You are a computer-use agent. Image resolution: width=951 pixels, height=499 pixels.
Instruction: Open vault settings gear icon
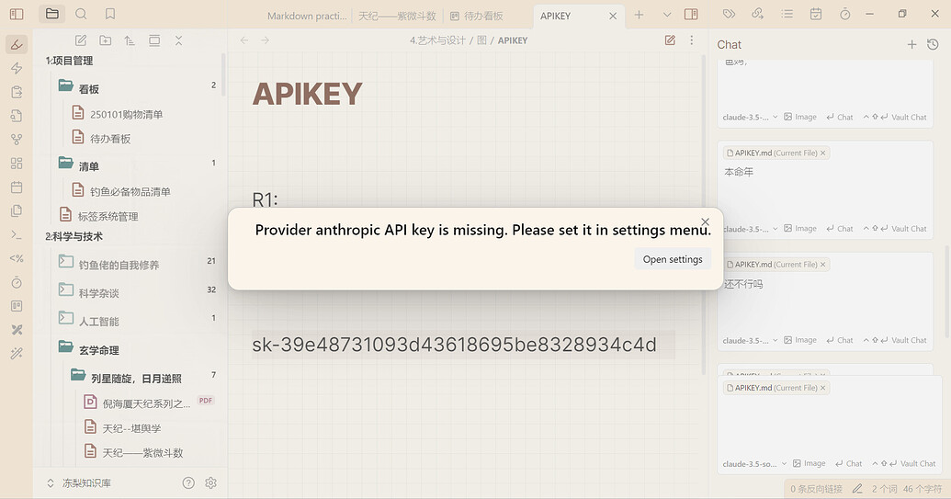(x=210, y=482)
